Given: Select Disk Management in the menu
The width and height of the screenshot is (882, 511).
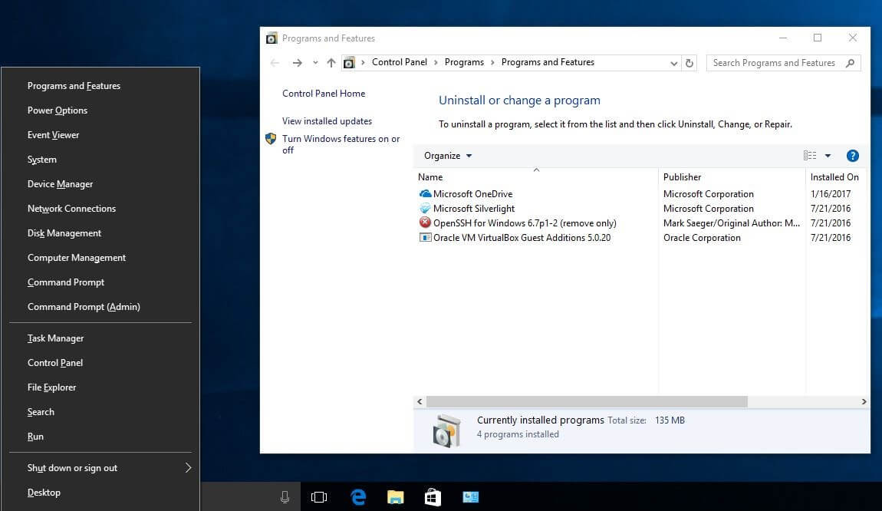Looking at the screenshot, I should pyautogui.click(x=64, y=233).
